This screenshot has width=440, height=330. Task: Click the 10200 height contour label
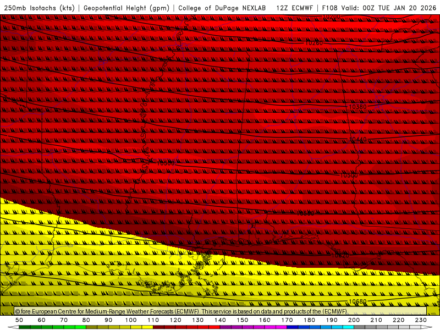point(332,16)
